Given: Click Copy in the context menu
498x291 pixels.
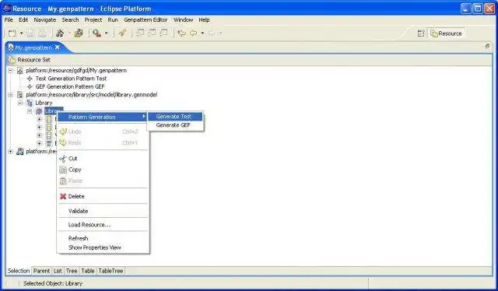Looking at the screenshot, I should 102,170.
